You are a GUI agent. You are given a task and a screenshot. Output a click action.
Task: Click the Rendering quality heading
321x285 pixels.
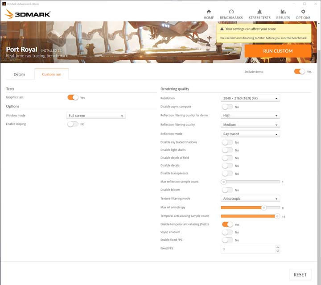[175, 89]
